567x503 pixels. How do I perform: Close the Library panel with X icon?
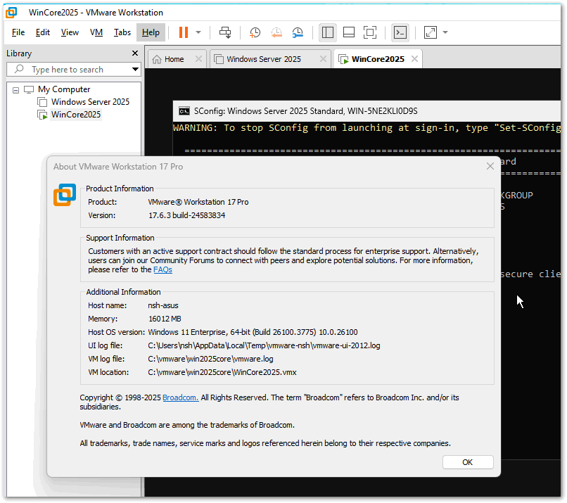click(135, 53)
